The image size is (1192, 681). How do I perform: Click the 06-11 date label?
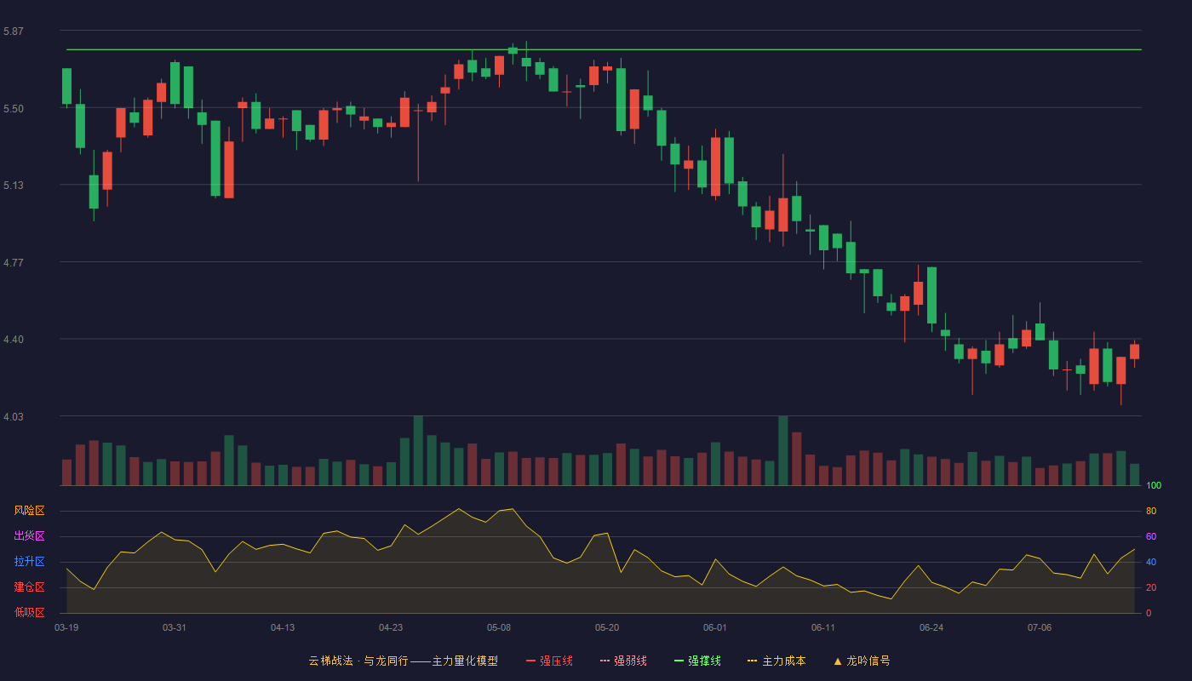tap(823, 627)
